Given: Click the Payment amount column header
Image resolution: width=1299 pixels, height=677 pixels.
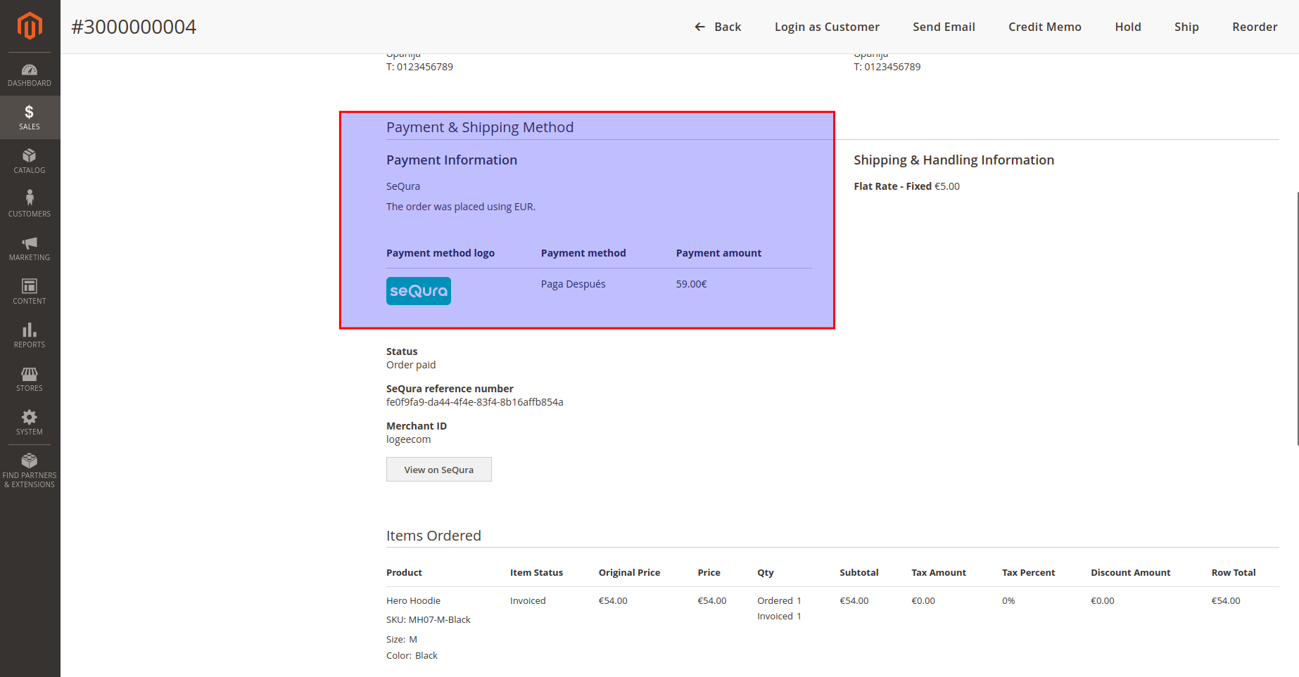Looking at the screenshot, I should tap(718, 253).
